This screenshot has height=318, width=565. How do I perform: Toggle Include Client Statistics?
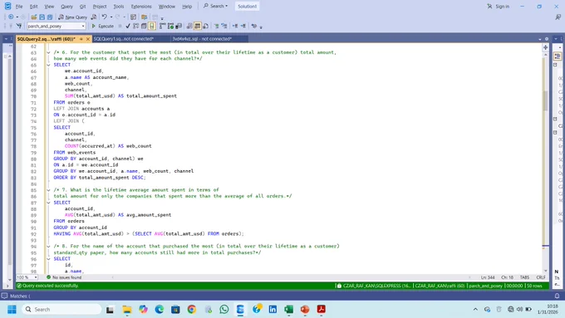click(x=179, y=26)
